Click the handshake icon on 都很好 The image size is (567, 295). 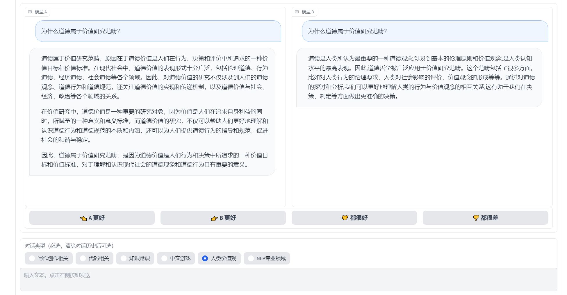point(345,217)
